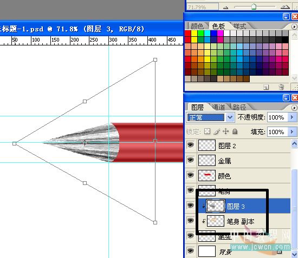
Task: Hide the 背景 layer
Action: click(191, 251)
